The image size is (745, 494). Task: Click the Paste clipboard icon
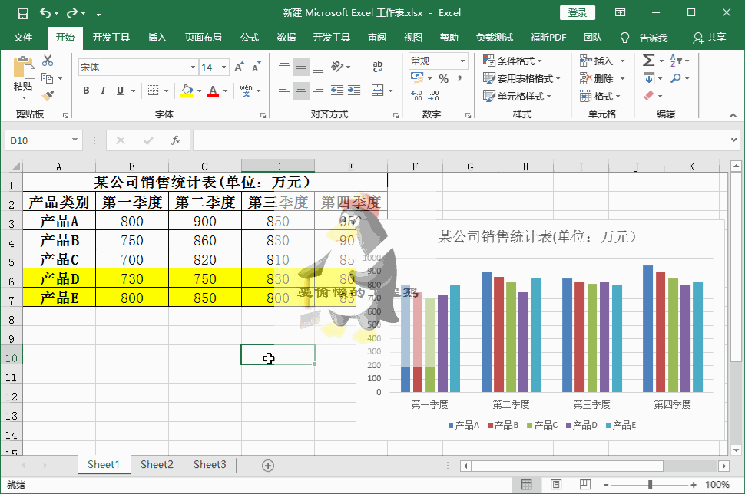(23, 68)
